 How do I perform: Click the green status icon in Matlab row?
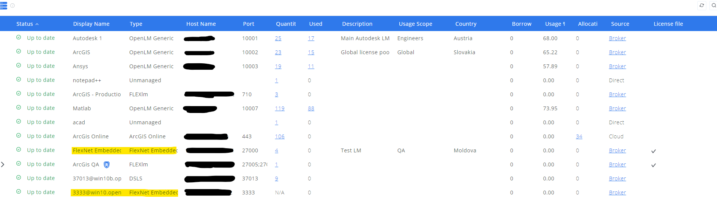coord(19,108)
